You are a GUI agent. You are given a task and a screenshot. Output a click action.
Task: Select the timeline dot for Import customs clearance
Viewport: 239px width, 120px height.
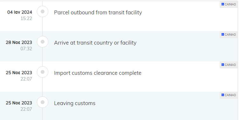43,72
